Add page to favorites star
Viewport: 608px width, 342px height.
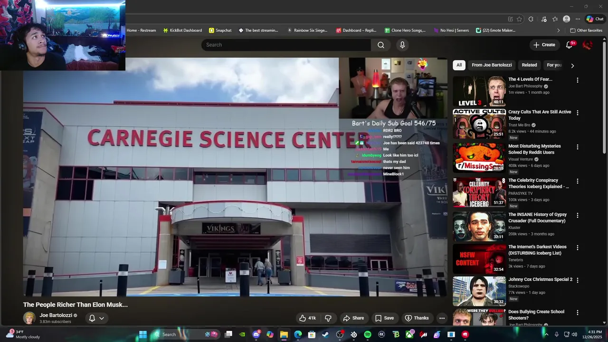point(519,19)
